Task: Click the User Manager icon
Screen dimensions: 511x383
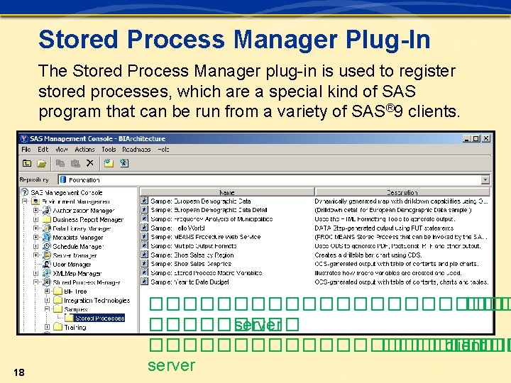Action: point(47,264)
